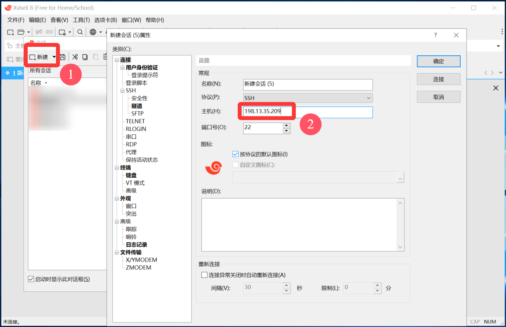Viewport: 506px width, 327px height.
Task: Open the 选项卡(B) menu
Action: tap(105, 20)
